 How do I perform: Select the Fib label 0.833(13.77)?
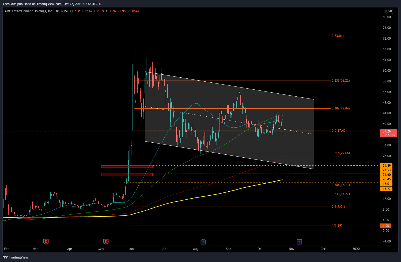[x=341, y=194]
